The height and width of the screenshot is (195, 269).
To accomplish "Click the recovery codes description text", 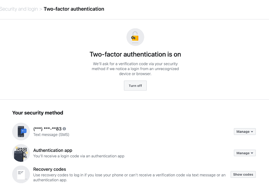I will 129,177.
